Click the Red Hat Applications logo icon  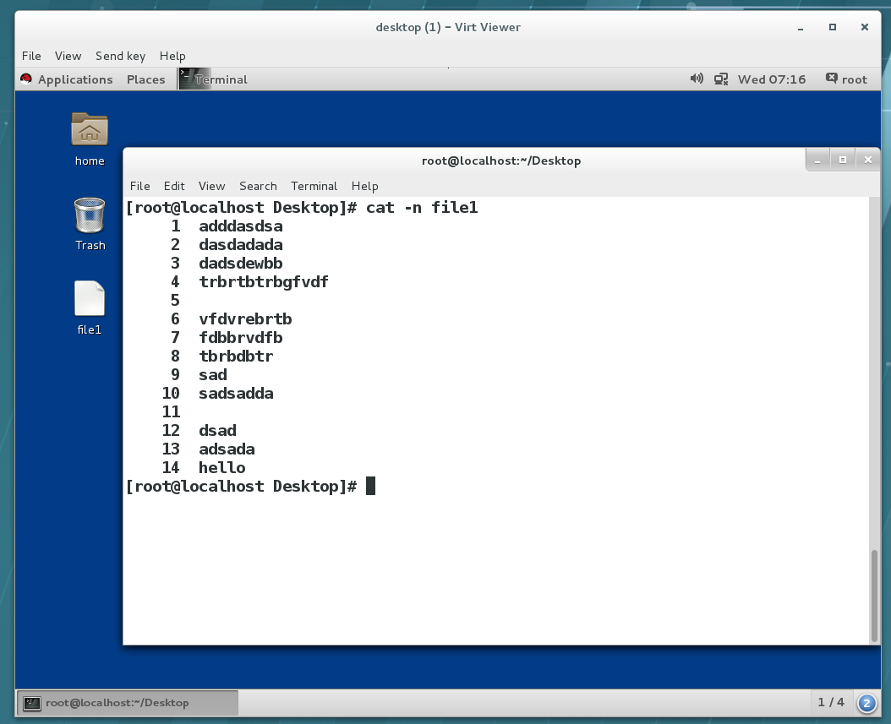26,79
